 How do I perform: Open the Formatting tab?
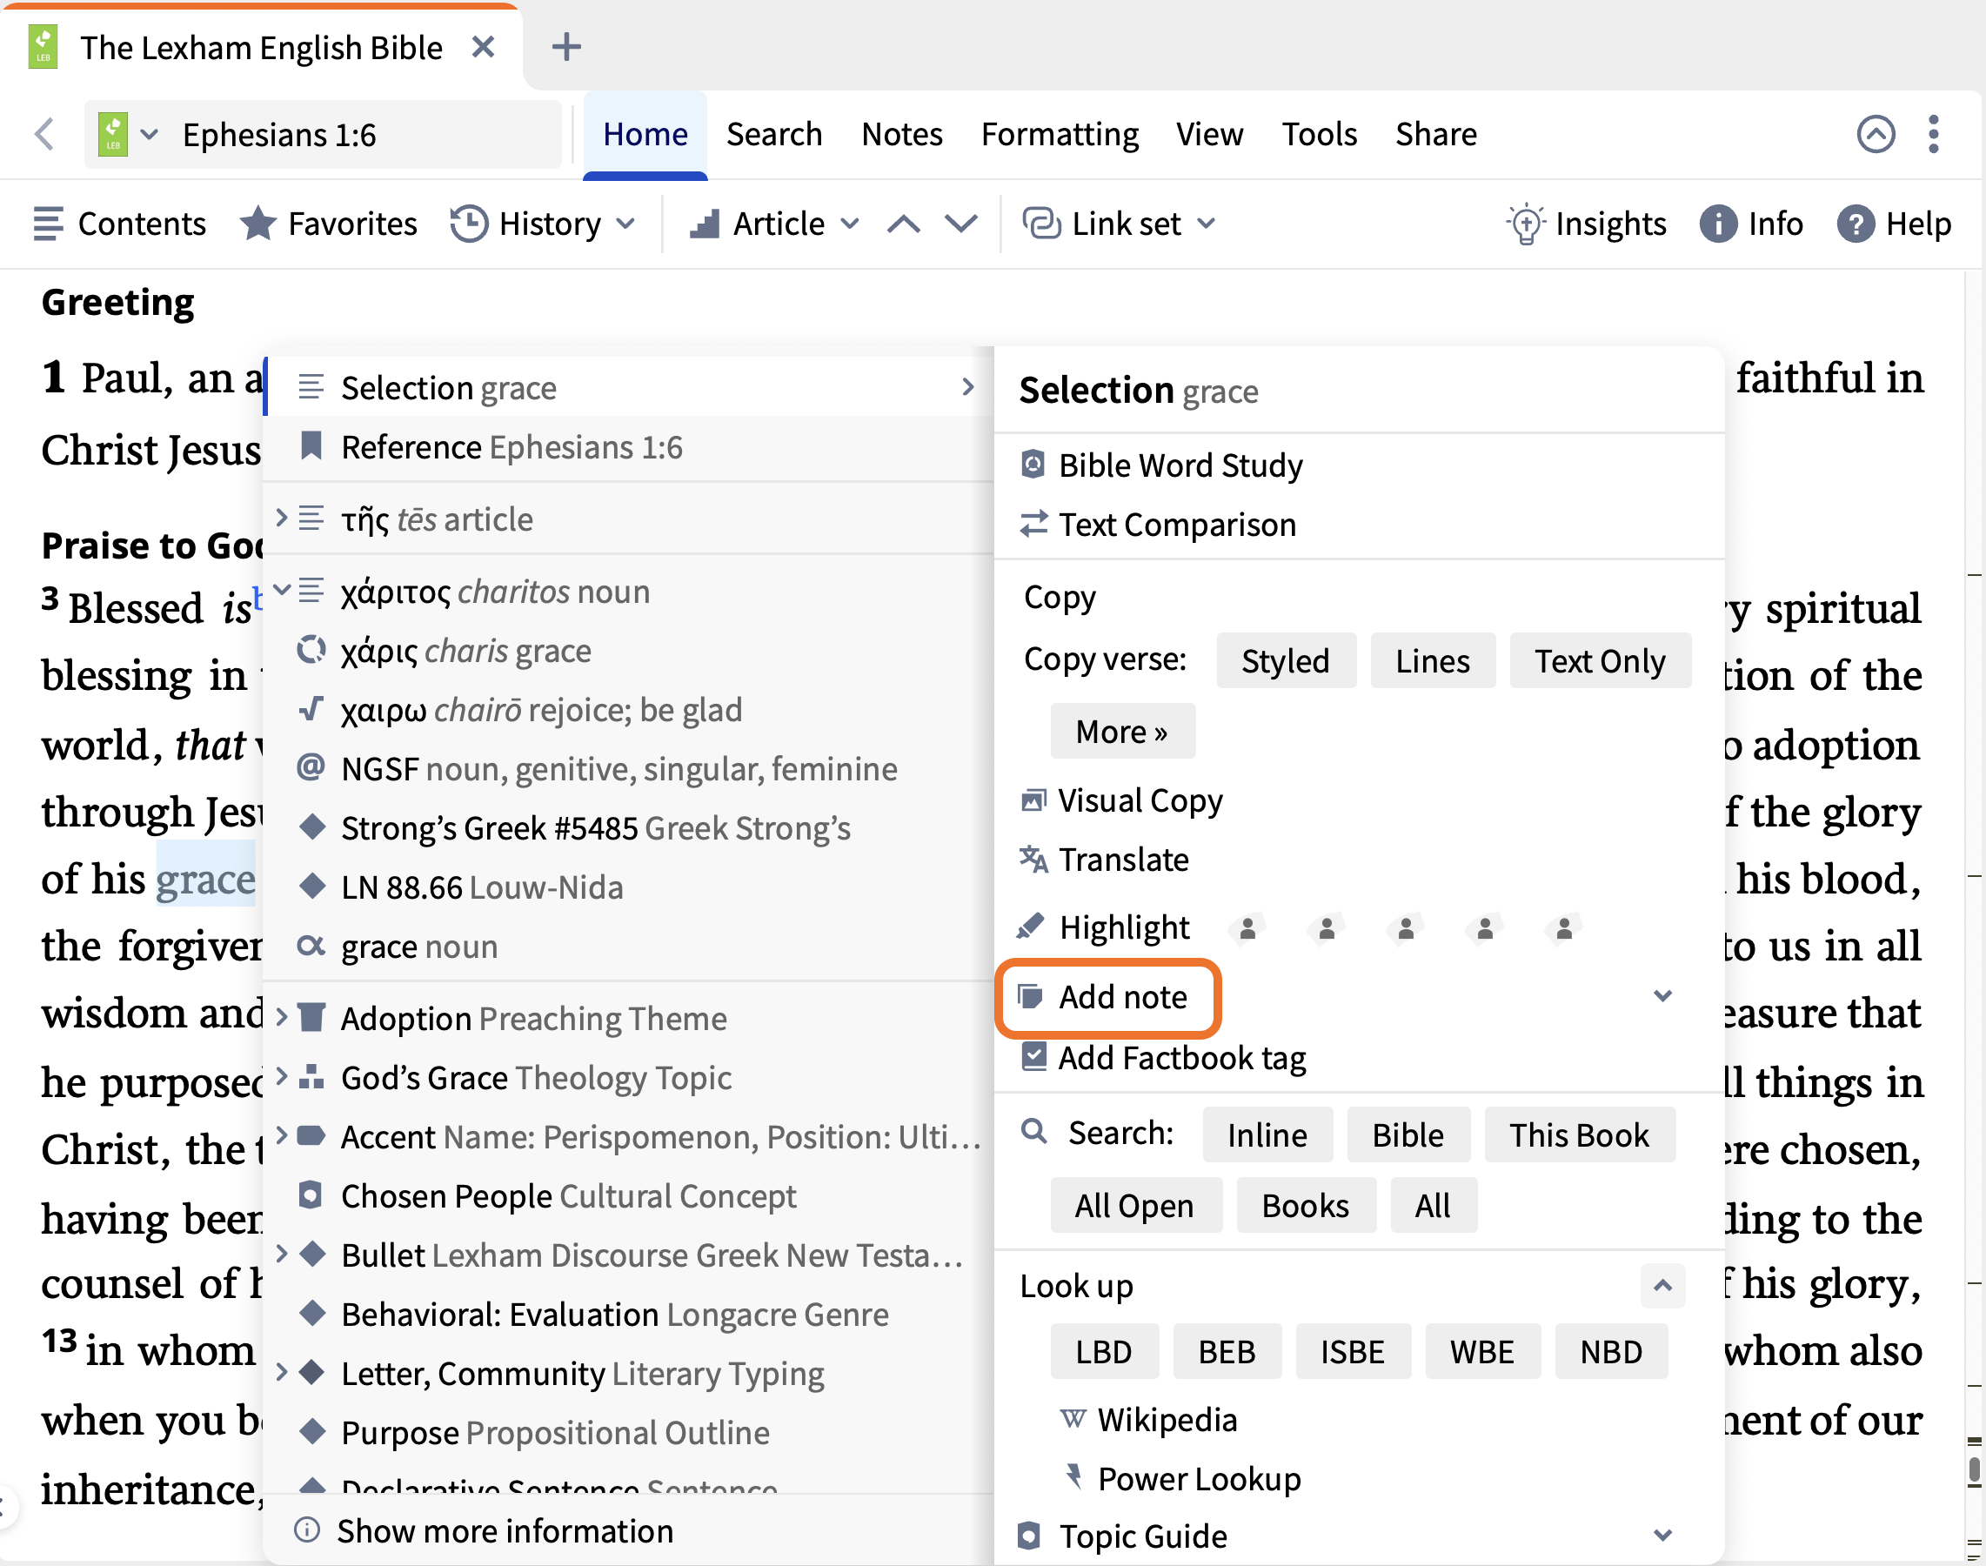tap(1059, 135)
